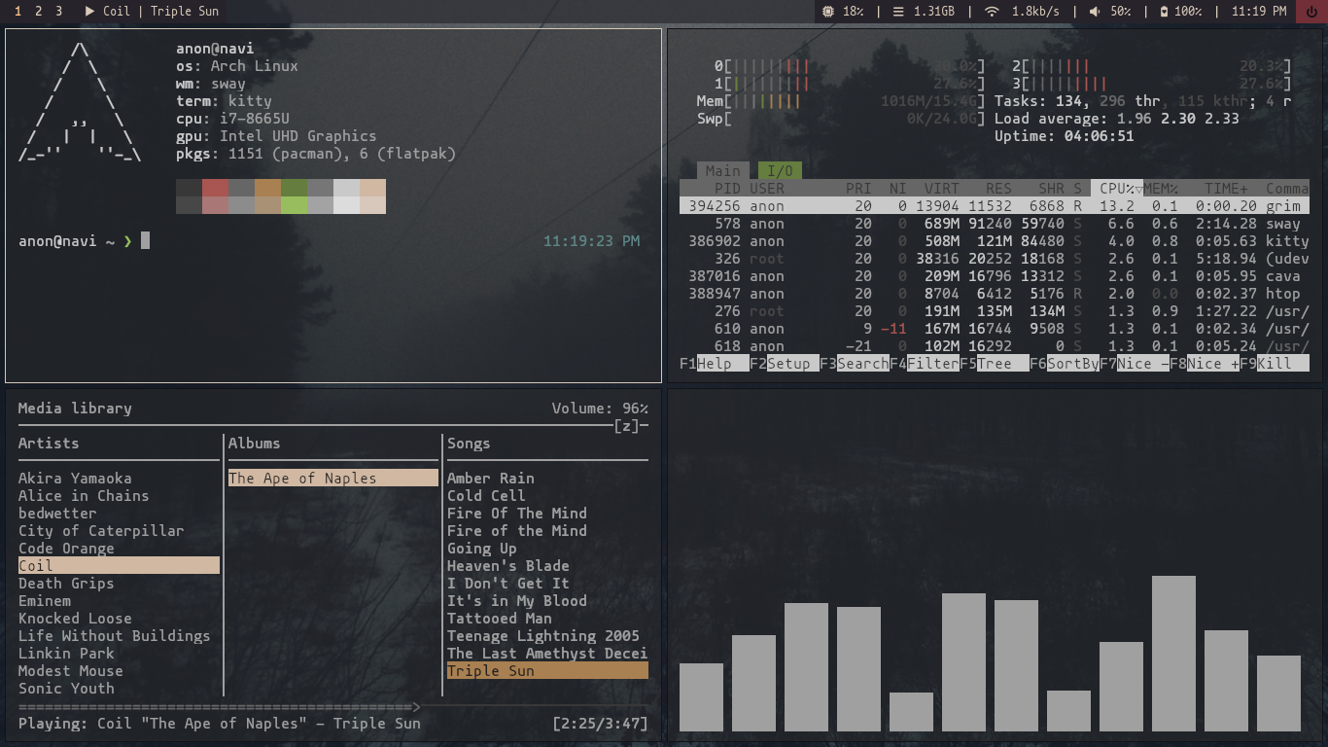Sort htop by the VIRT column header
1328x747 pixels.
point(941,189)
